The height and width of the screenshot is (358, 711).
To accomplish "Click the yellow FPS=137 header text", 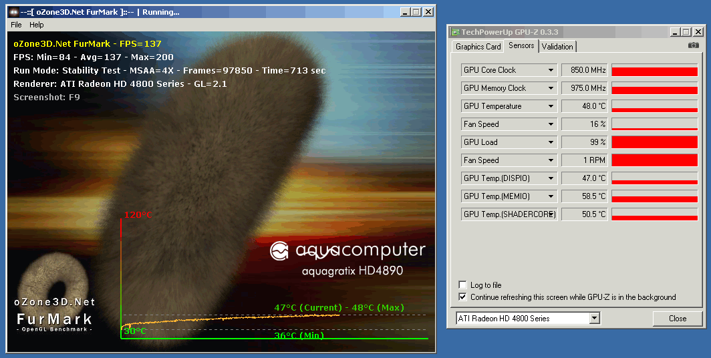I will [88, 44].
